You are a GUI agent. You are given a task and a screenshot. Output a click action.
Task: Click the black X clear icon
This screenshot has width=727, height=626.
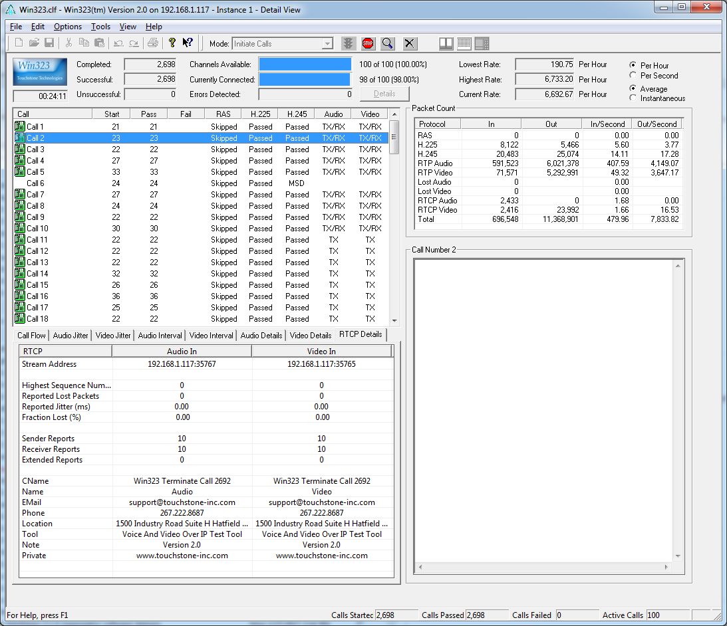pos(410,44)
